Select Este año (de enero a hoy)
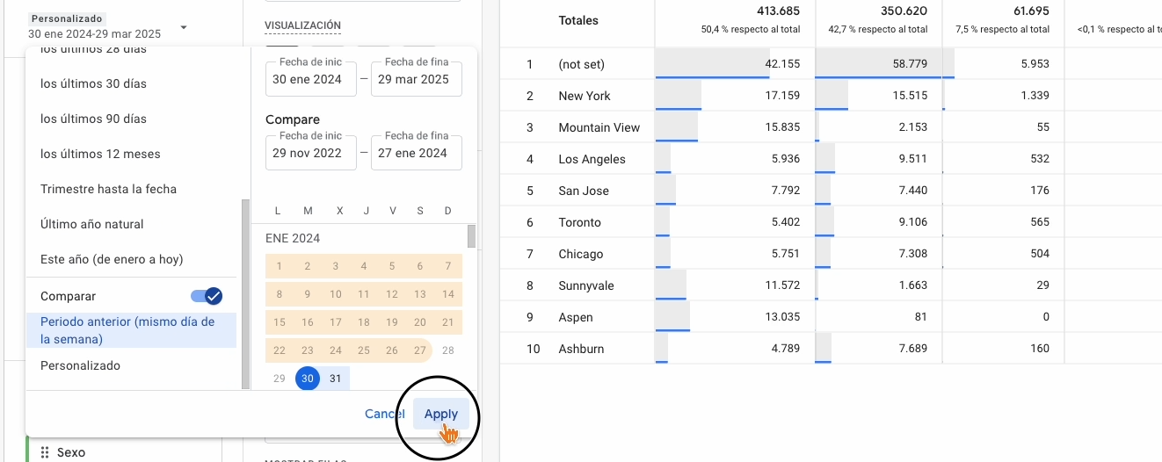 (x=112, y=259)
